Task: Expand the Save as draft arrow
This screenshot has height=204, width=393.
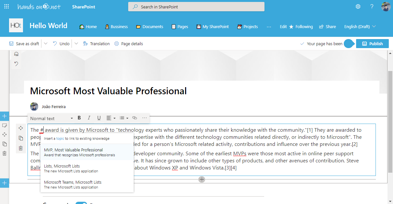Action: (x=46, y=44)
